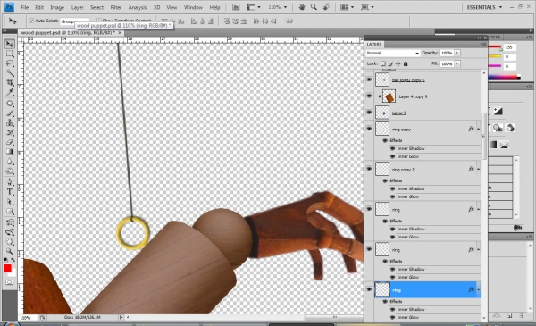536x326 pixels.
Task: Open the Normal blend mode dropdown
Action: [392, 53]
